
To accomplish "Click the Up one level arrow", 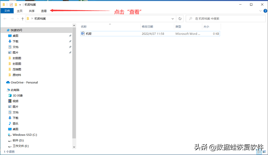I will point(23,18).
